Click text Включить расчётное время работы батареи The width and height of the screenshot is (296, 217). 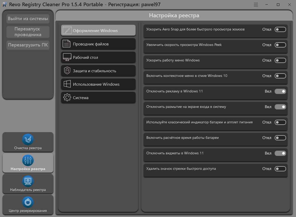point(183,138)
